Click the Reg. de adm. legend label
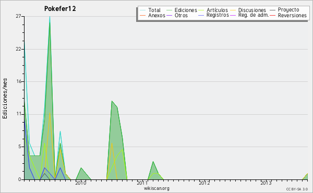The height and width of the screenshot is (193, 313). (254, 15)
